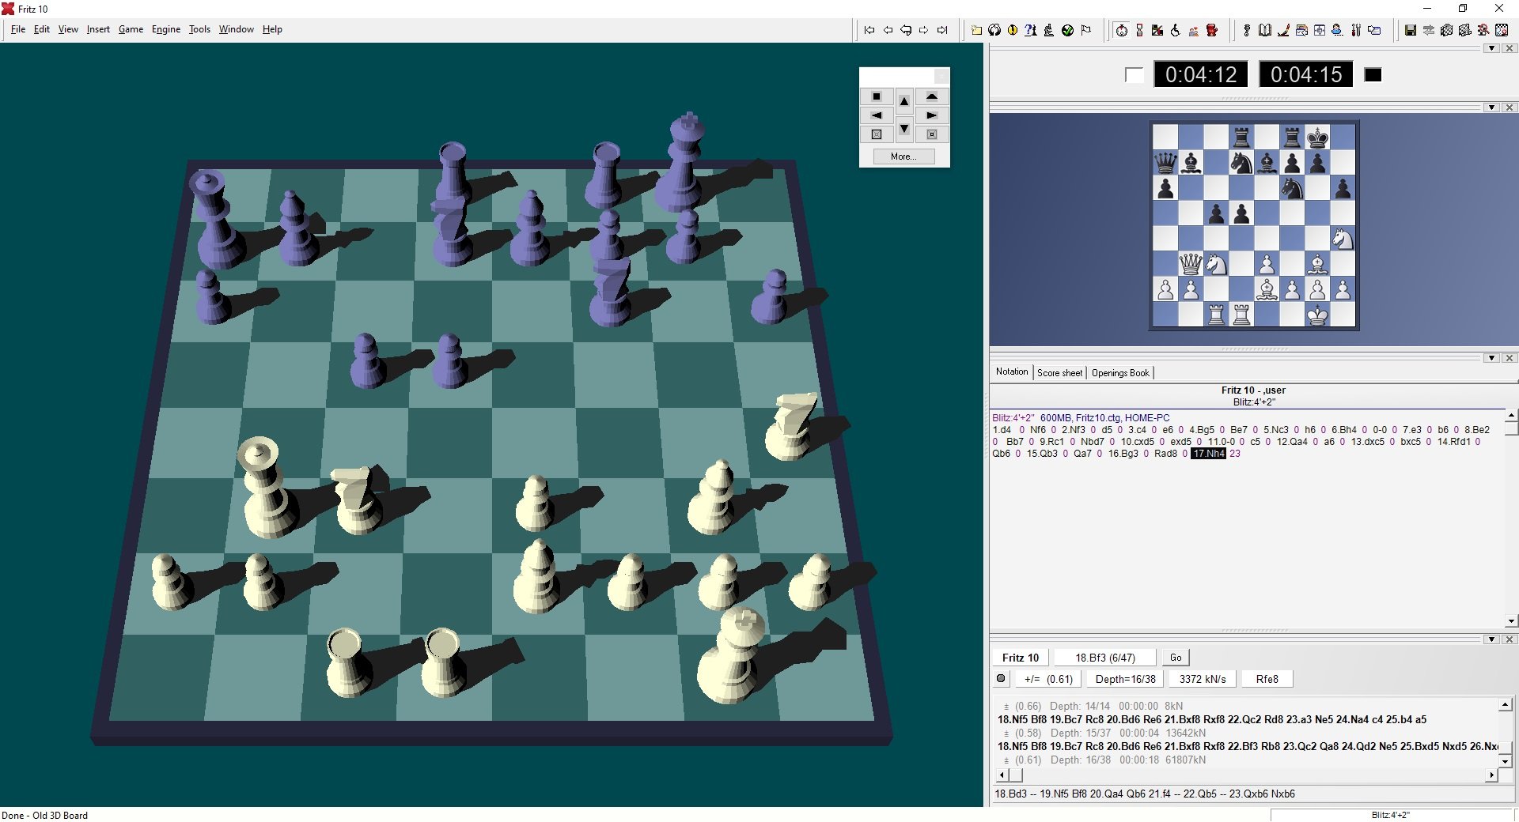The image size is (1519, 822).
Task: Click black side indicator box by clock
Action: click(x=1373, y=75)
